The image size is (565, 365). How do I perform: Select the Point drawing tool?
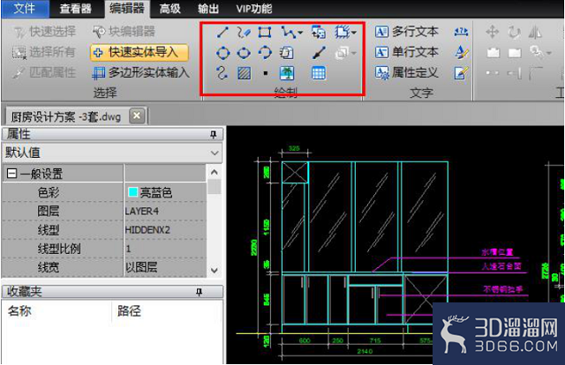tap(266, 73)
